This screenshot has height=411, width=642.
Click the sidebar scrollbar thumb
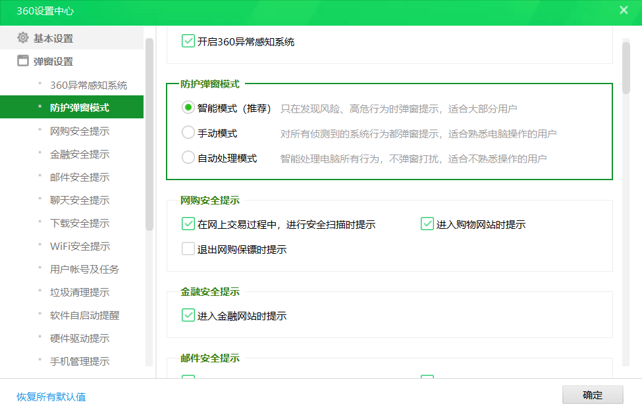pos(149,135)
